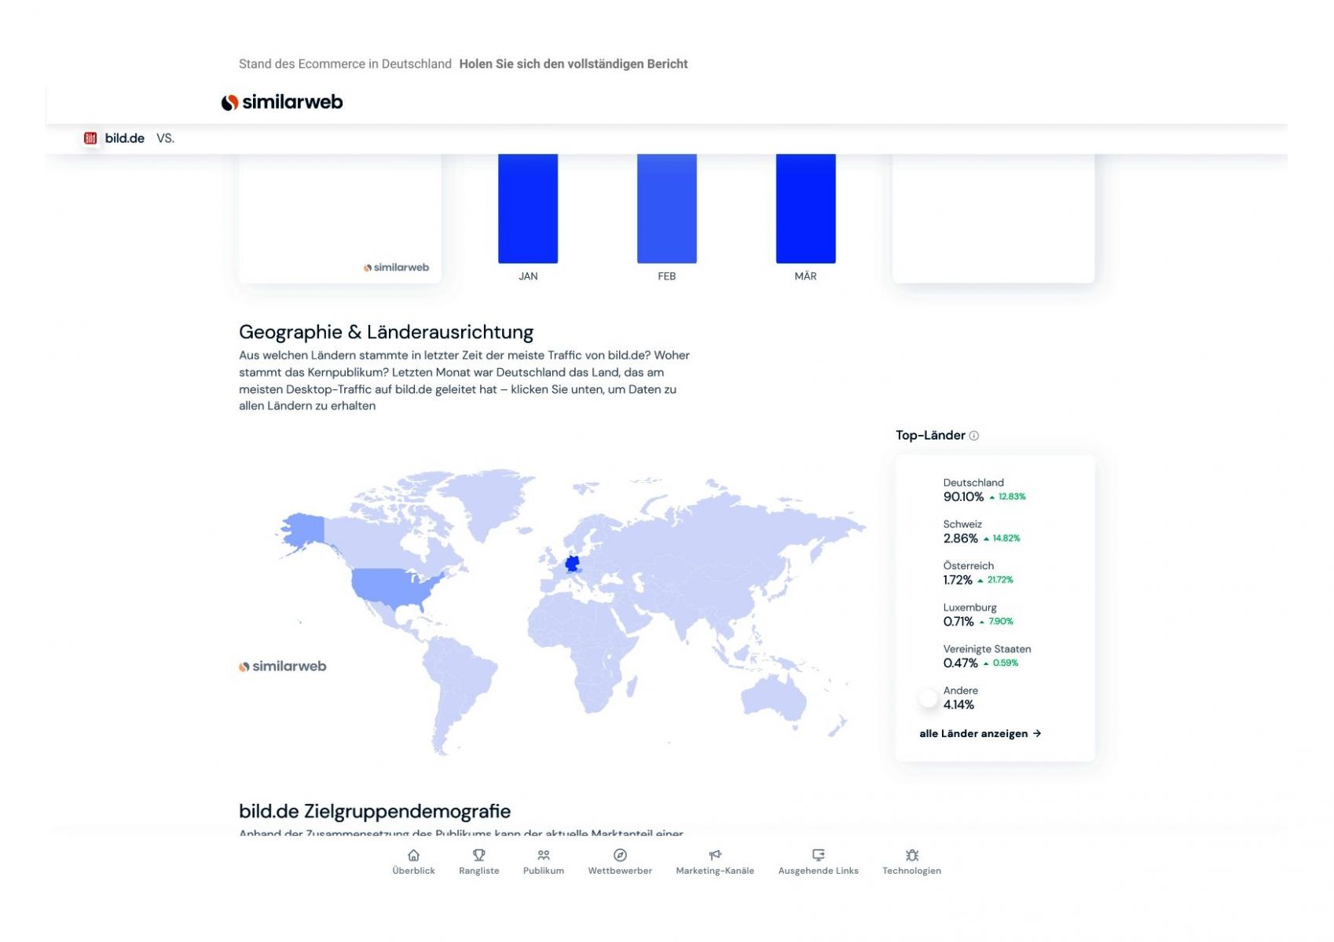The image size is (1334, 942).
Task: Click the JAN traffic bar
Action: (528, 208)
